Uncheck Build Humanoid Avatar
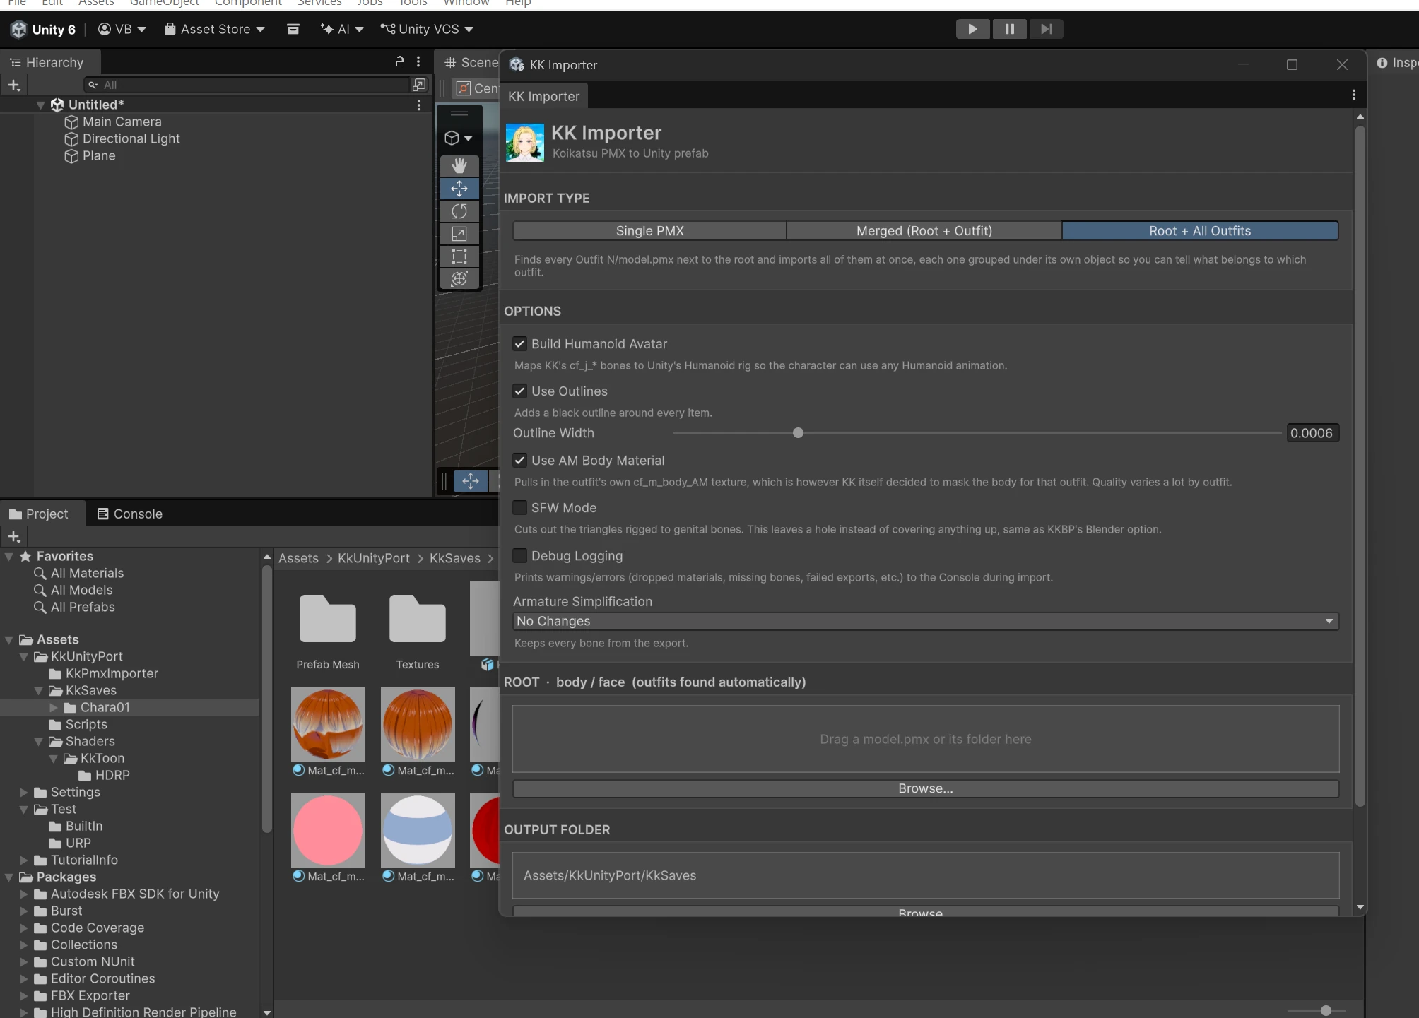The image size is (1419, 1018). coord(520,344)
